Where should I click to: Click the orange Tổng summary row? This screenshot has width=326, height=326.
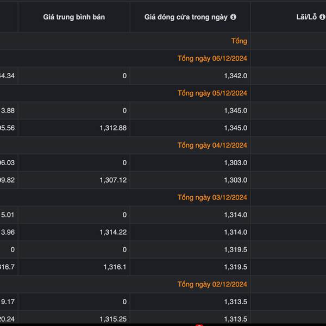coord(239,41)
